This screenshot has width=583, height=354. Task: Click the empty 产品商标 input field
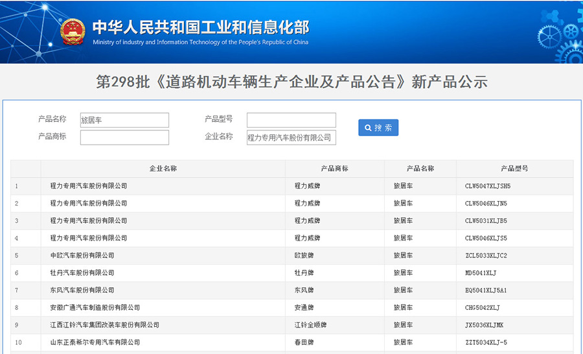coord(124,137)
